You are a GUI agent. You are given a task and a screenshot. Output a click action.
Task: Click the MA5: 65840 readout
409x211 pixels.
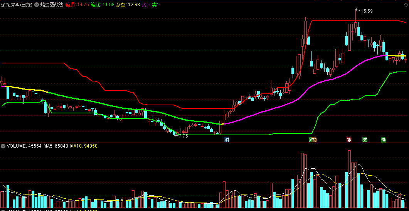[56, 146]
